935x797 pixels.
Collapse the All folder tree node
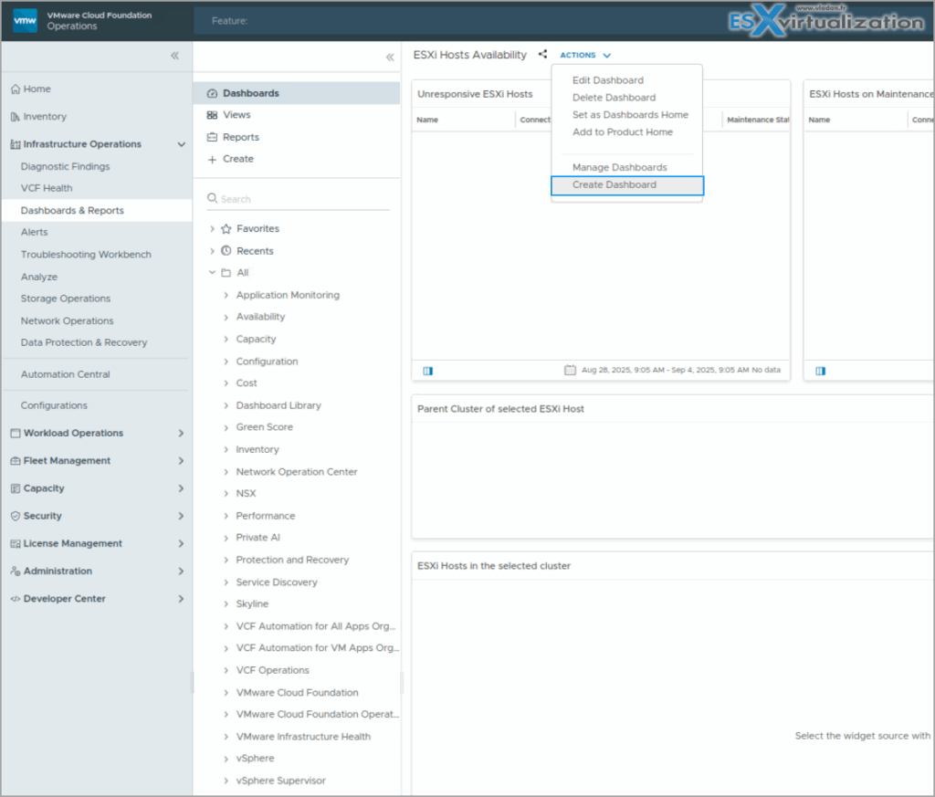tap(212, 272)
